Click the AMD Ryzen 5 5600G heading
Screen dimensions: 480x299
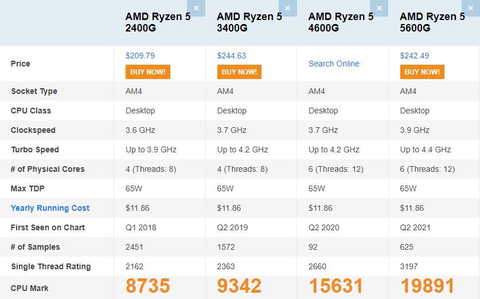coord(432,22)
